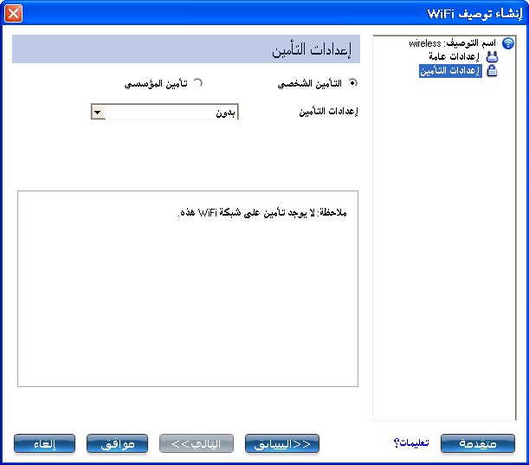
Task: Click the note text about no WiFi security
Action: 262,213
